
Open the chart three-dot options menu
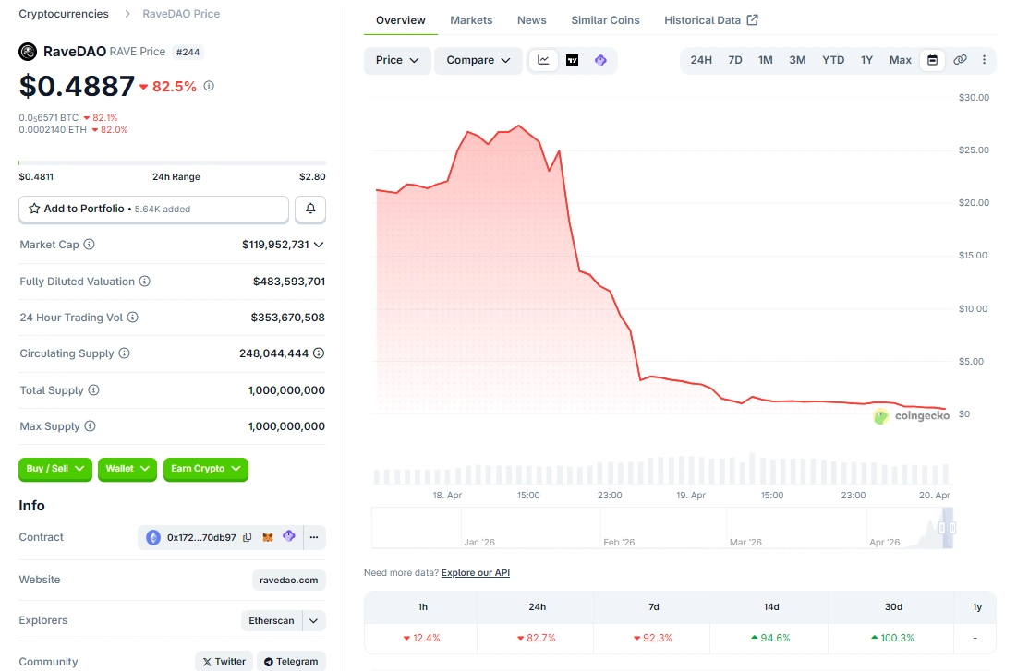pyautogui.click(x=984, y=60)
